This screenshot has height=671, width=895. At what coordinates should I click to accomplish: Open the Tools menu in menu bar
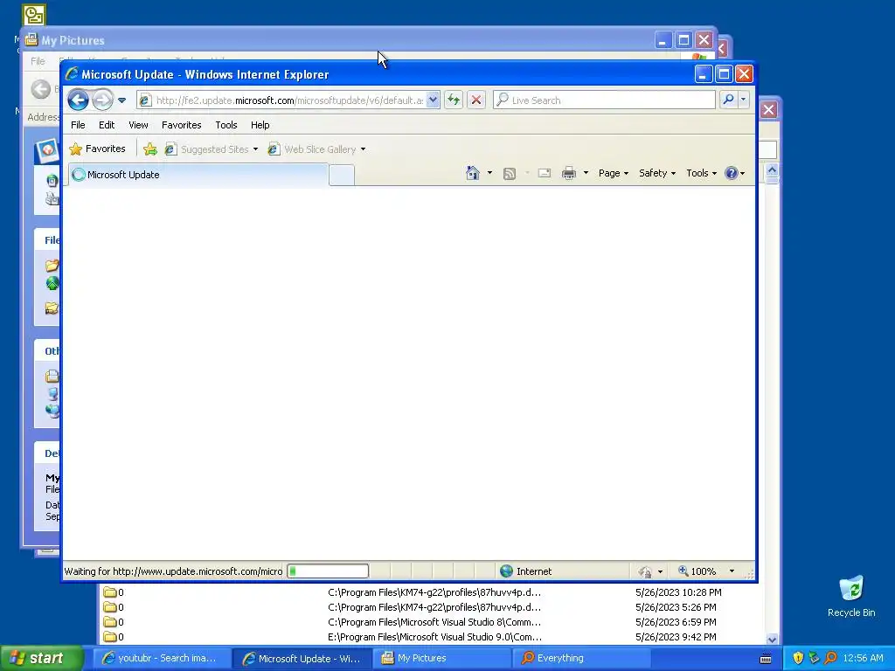(x=226, y=125)
